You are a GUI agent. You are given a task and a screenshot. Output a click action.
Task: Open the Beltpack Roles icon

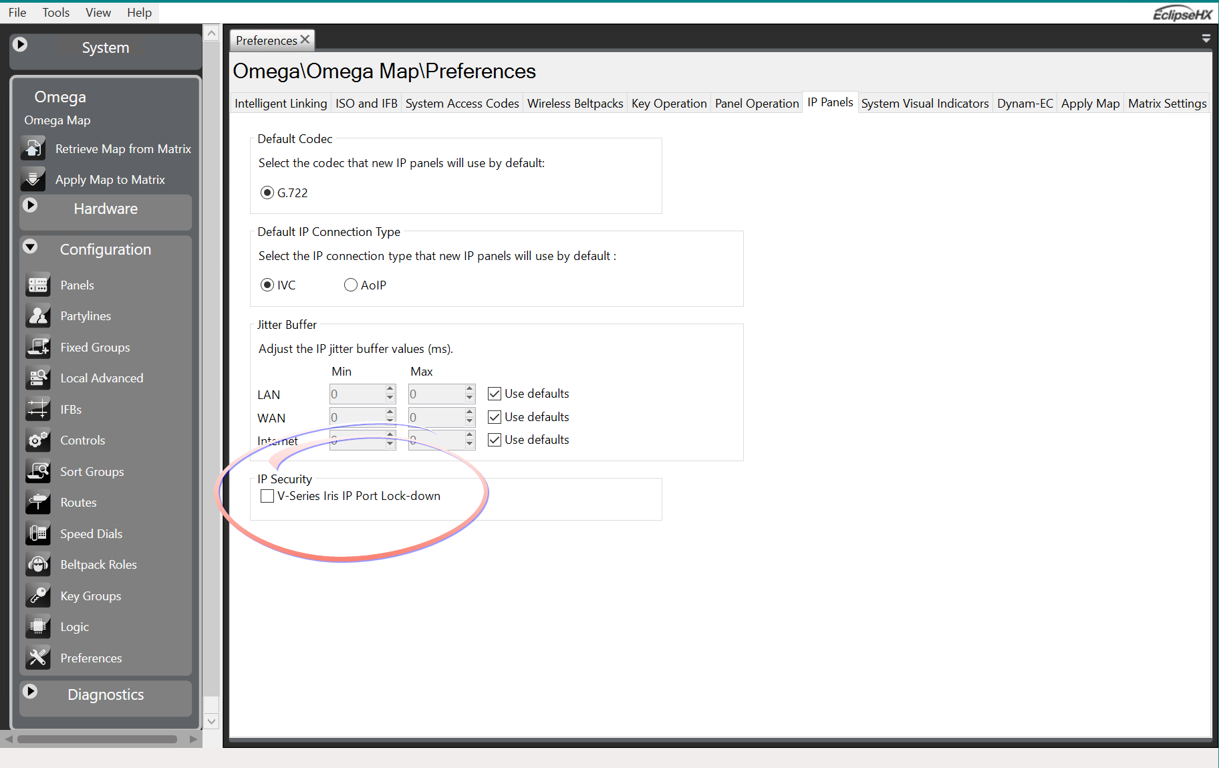point(38,565)
